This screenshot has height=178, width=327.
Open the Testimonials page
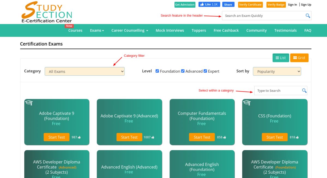click(286, 31)
